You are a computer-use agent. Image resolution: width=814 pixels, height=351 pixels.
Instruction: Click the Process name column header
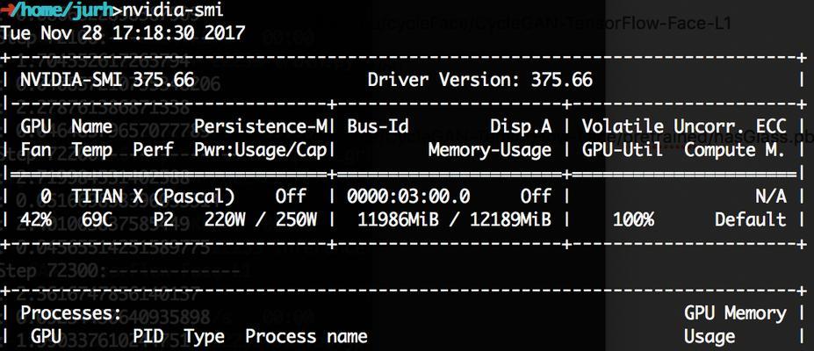click(306, 336)
